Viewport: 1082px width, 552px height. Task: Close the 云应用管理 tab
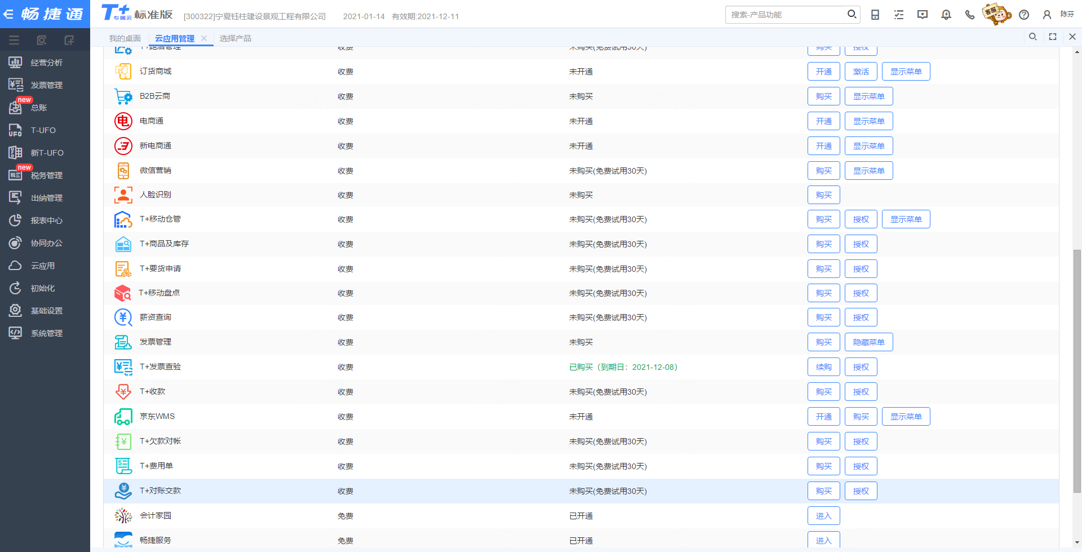click(204, 38)
